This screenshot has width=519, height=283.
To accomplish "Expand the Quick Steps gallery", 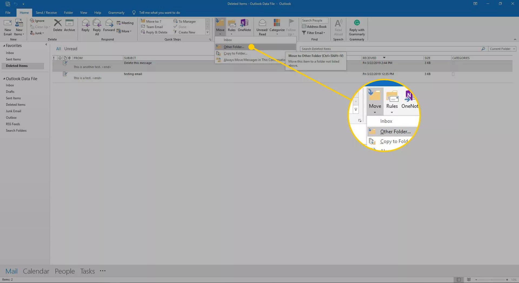I will click(x=208, y=32).
